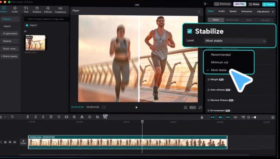Image resolution: width=280 pixels, height=159 pixels.
Task: Enable the Remove flickers checkbox
Action: (209, 100)
